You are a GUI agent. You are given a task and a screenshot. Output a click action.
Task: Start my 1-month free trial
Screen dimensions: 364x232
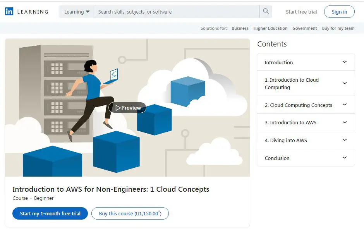[x=50, y=213]
